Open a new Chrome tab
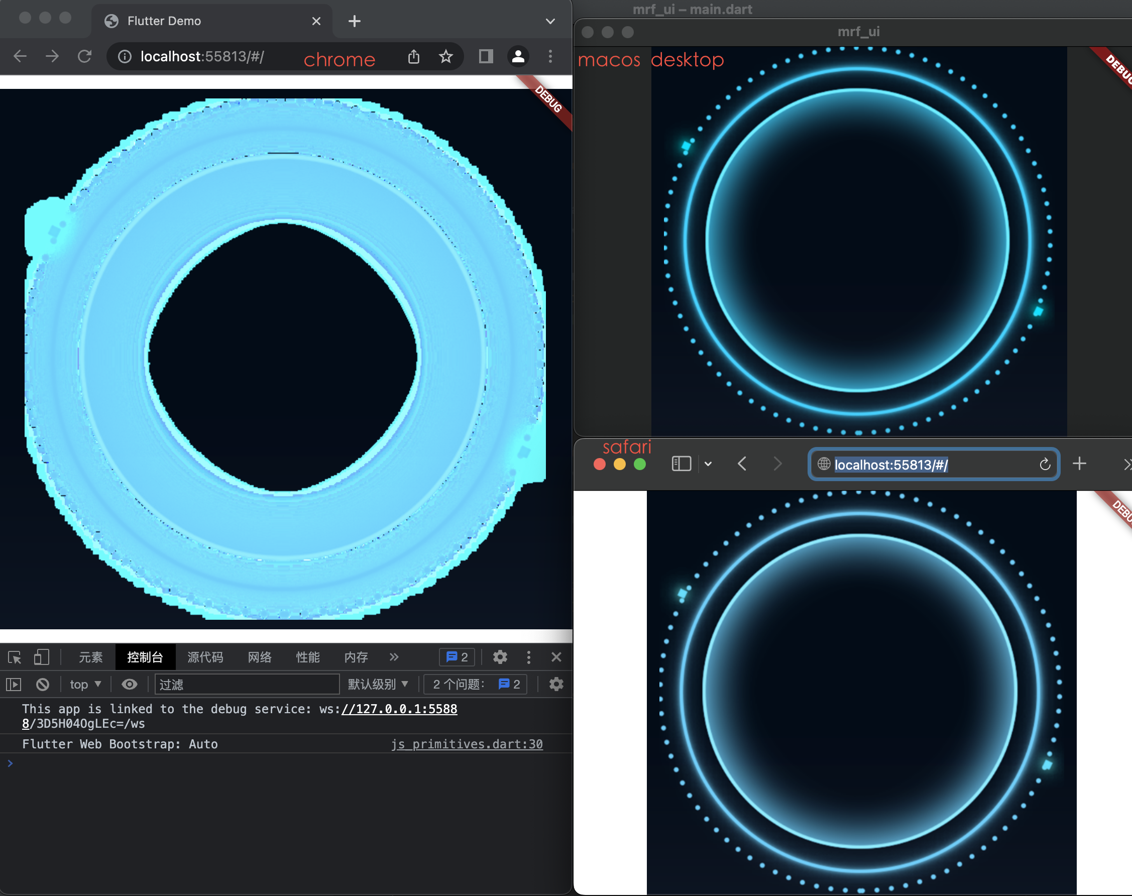 355,21
